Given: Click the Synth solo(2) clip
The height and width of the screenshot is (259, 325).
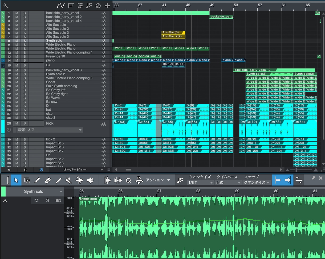Looking at the screenshot, I should 269,74.
